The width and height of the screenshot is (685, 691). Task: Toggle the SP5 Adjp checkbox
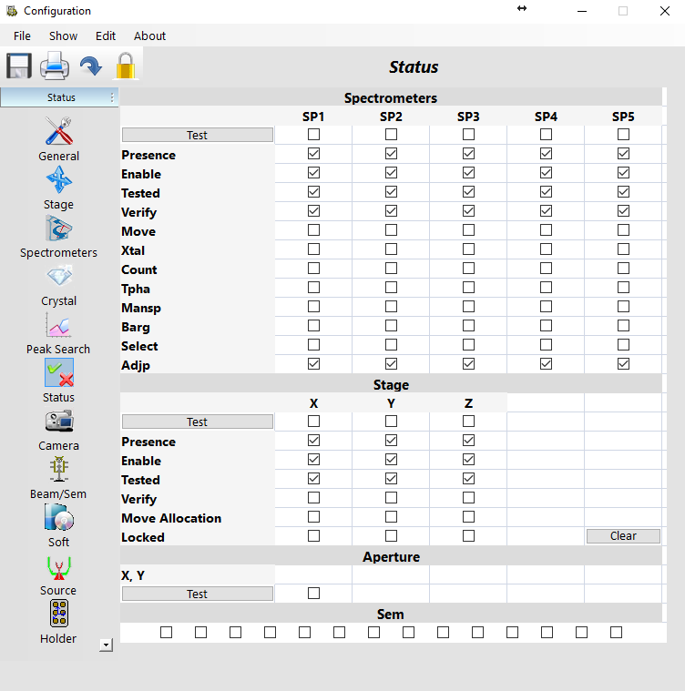pos(623,364)
